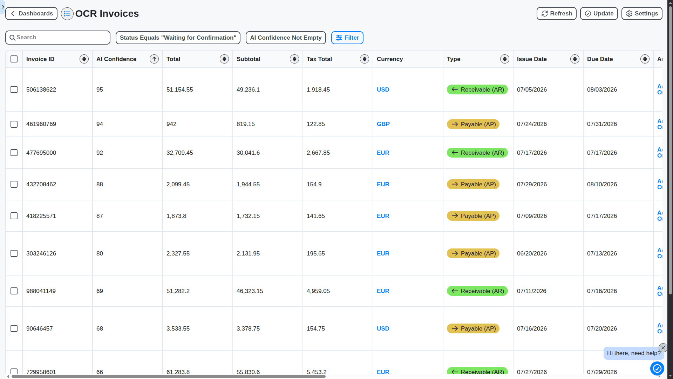Click subtotal value 819.15
This screenshot has height=379, width=673.
245,124
